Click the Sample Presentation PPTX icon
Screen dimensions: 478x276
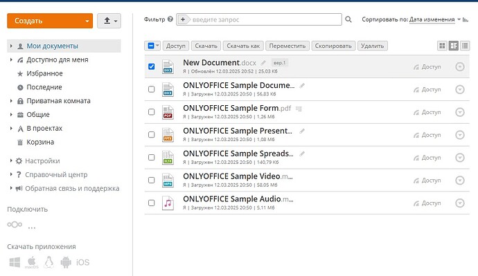point(168,135)
